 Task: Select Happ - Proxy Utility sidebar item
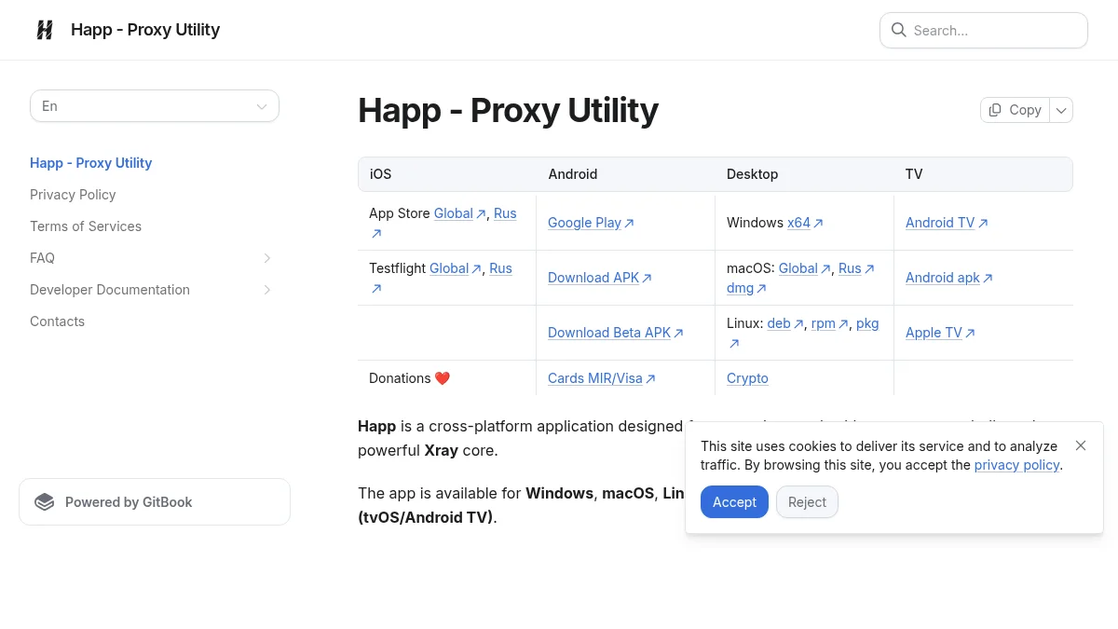coord(90,163)
